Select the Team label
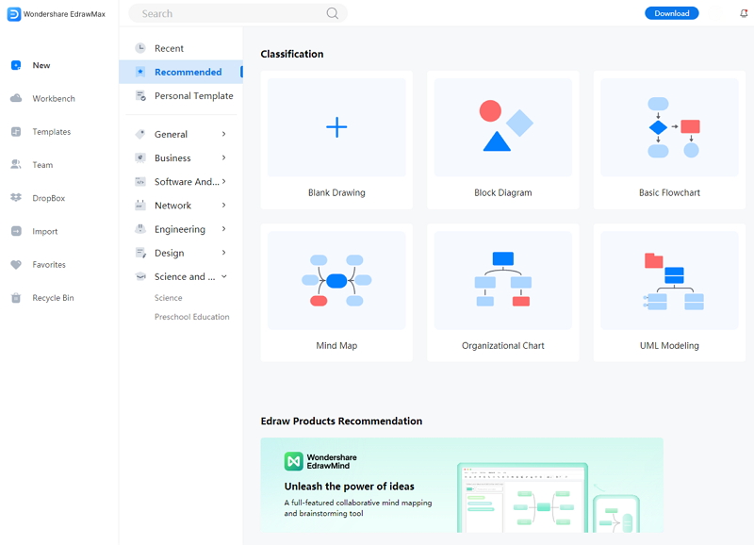754x545 pixels. click(42, 165)
